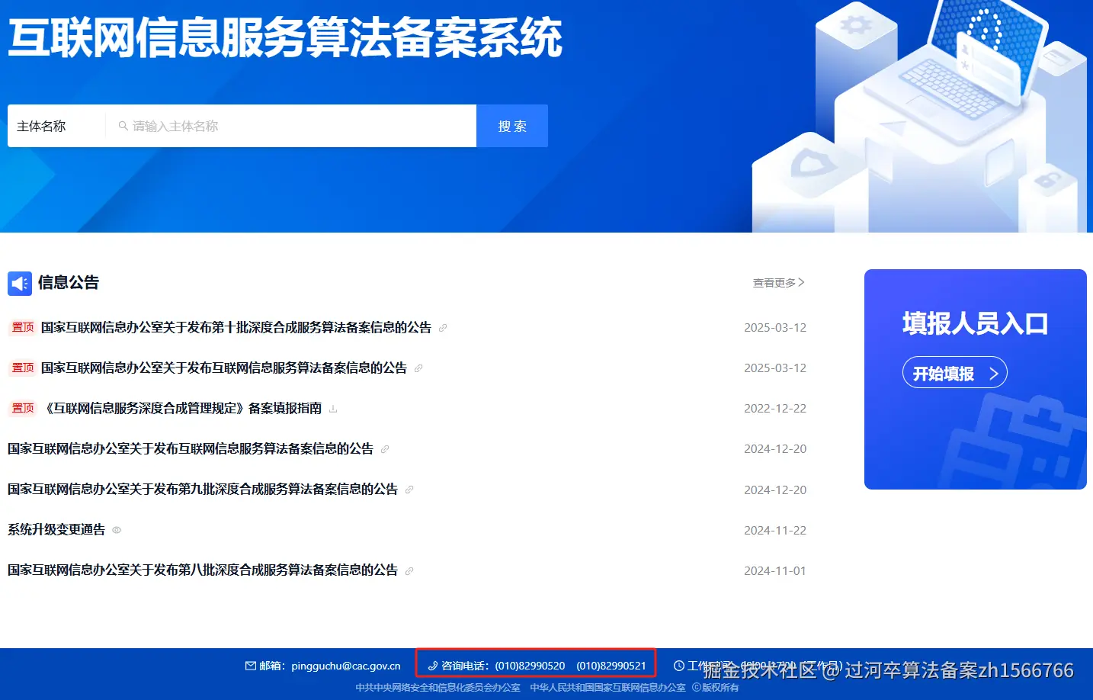Viewport: 1093px width, 700px height.
Task: Click inside the 主体名称 input field
Action: tap(290, 126)
